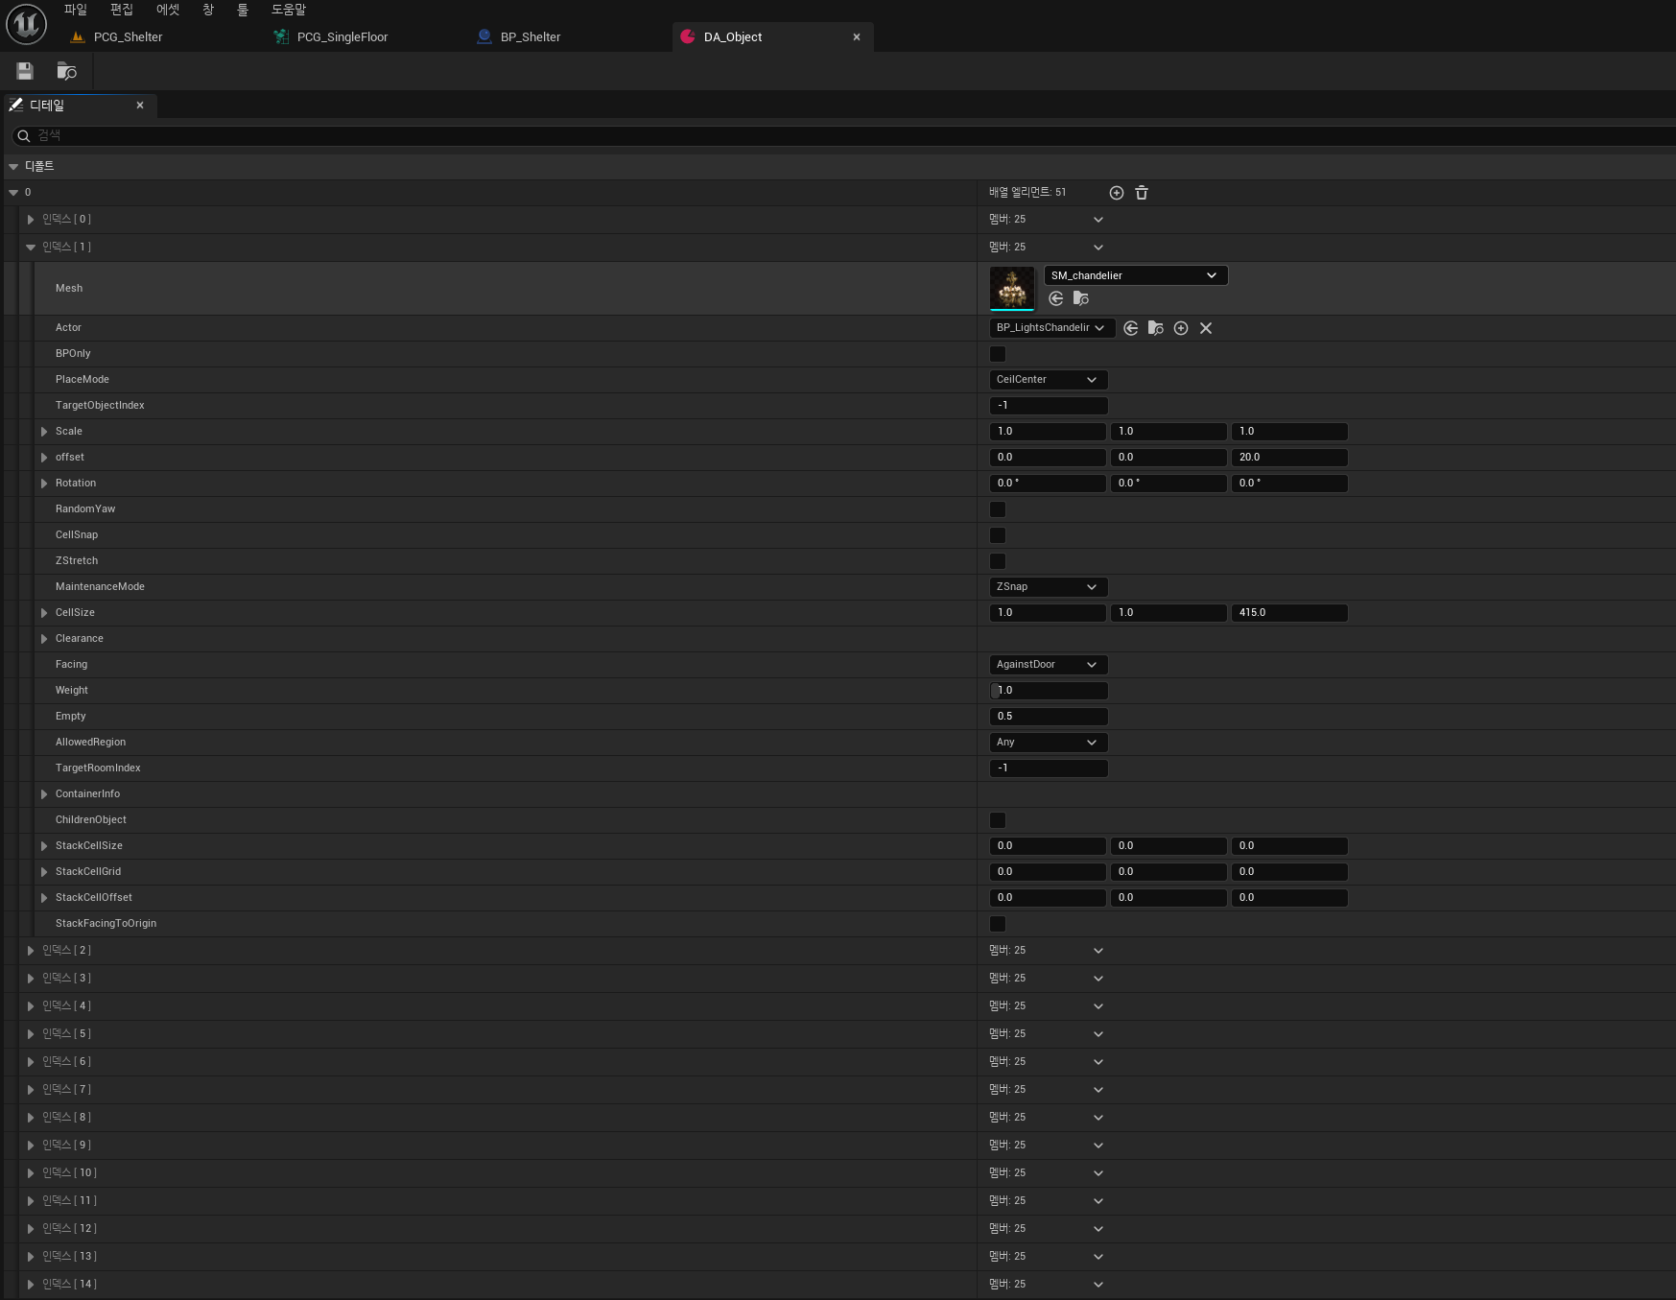The image size is (1676, 1300).
Task: Click the Actor row add new plus icon
Action: point(1181,328)
